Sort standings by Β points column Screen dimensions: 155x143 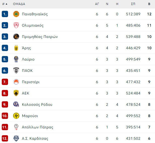pos(149,4)
